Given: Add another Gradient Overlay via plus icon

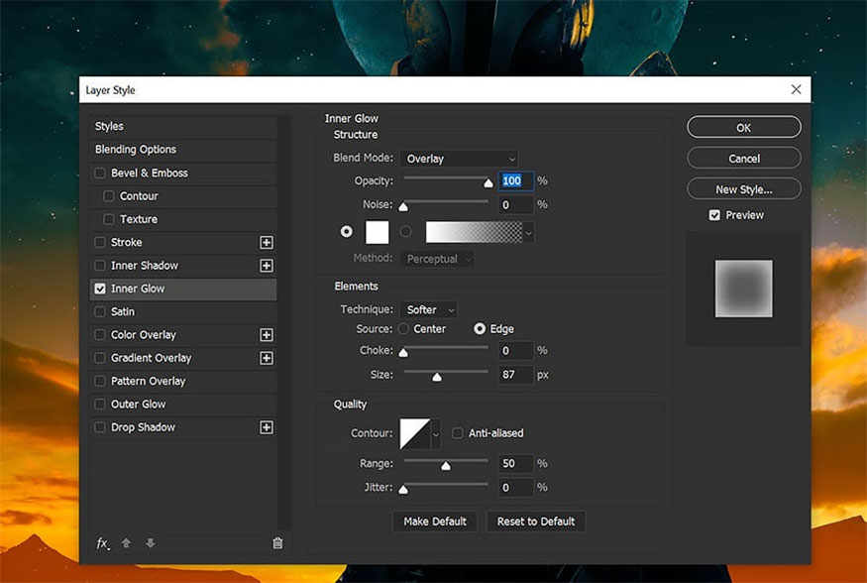Looking at the screenshot, I should tap(266, 358).
